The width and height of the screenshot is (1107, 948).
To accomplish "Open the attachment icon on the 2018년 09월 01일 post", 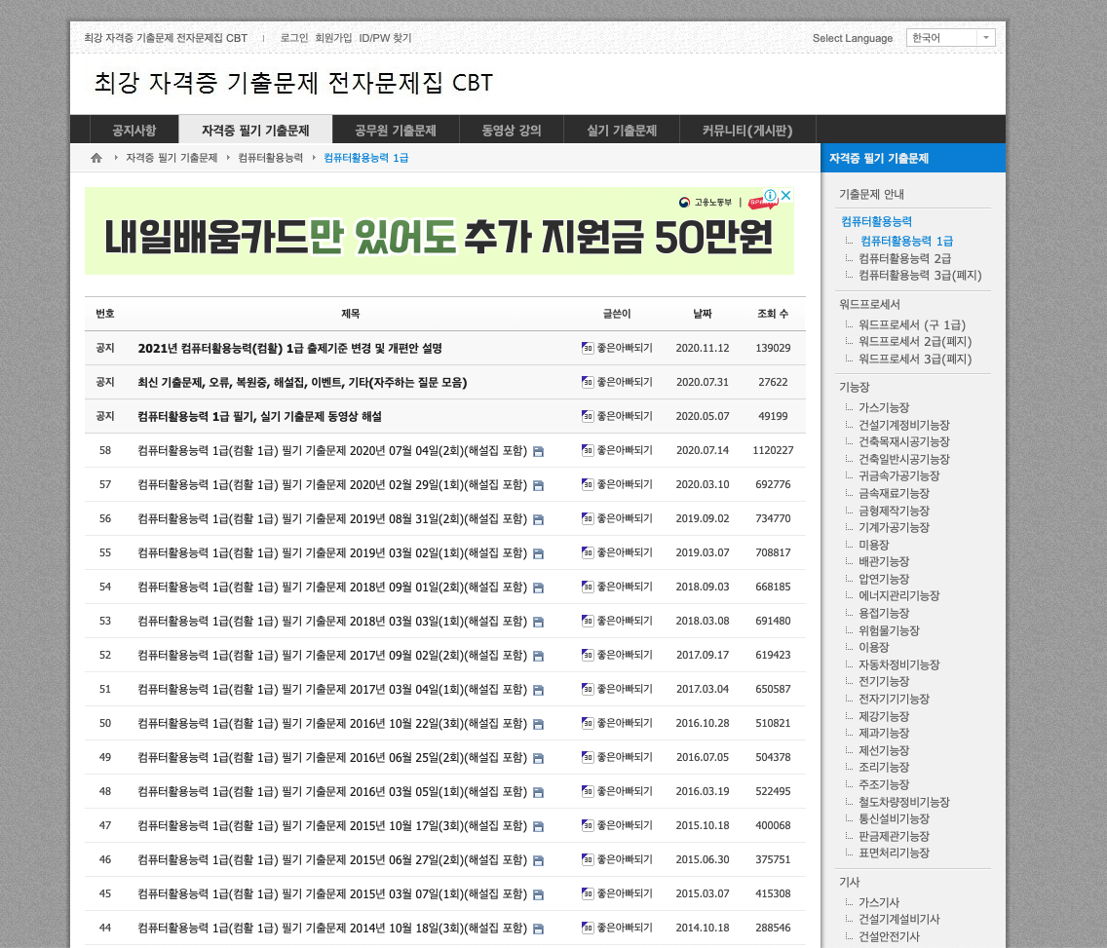I will [538, 587].
